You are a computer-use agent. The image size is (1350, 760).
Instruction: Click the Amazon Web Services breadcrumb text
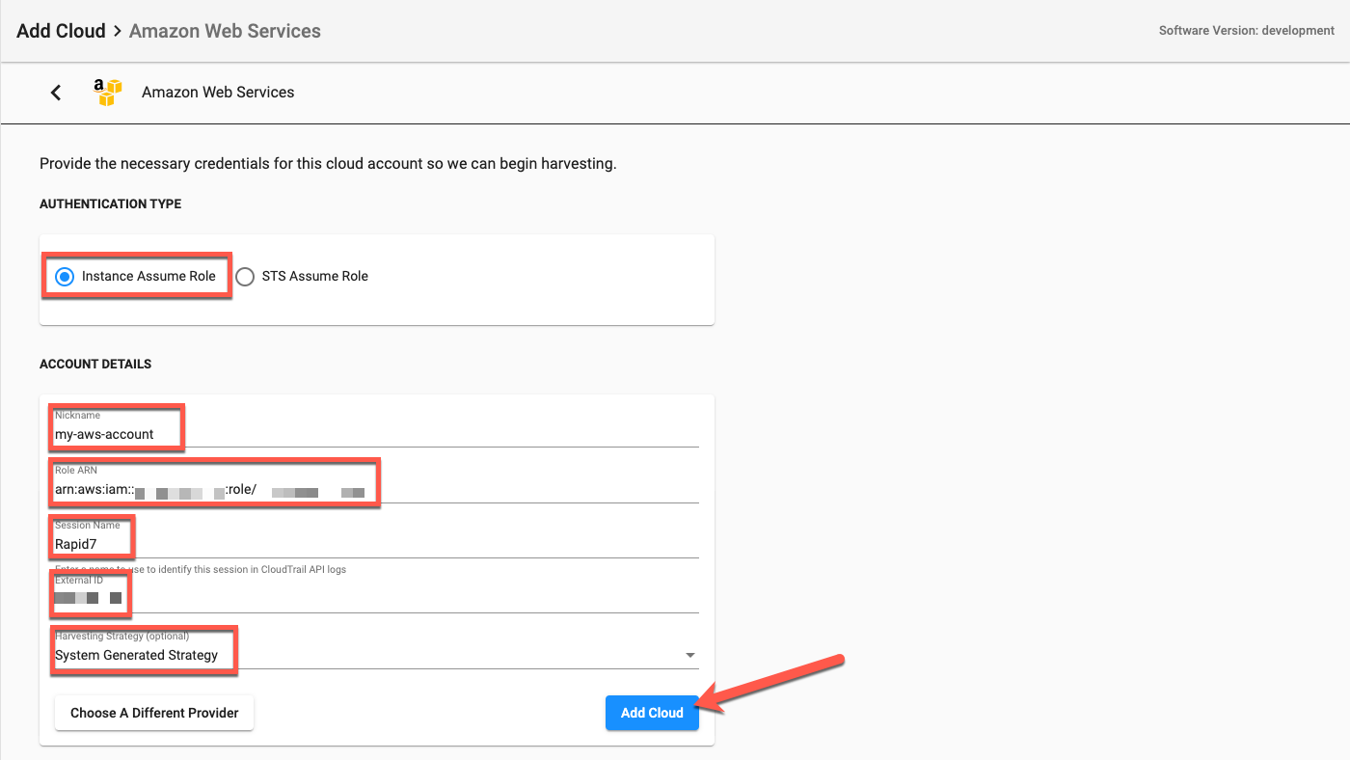click(x=225, y=31)
